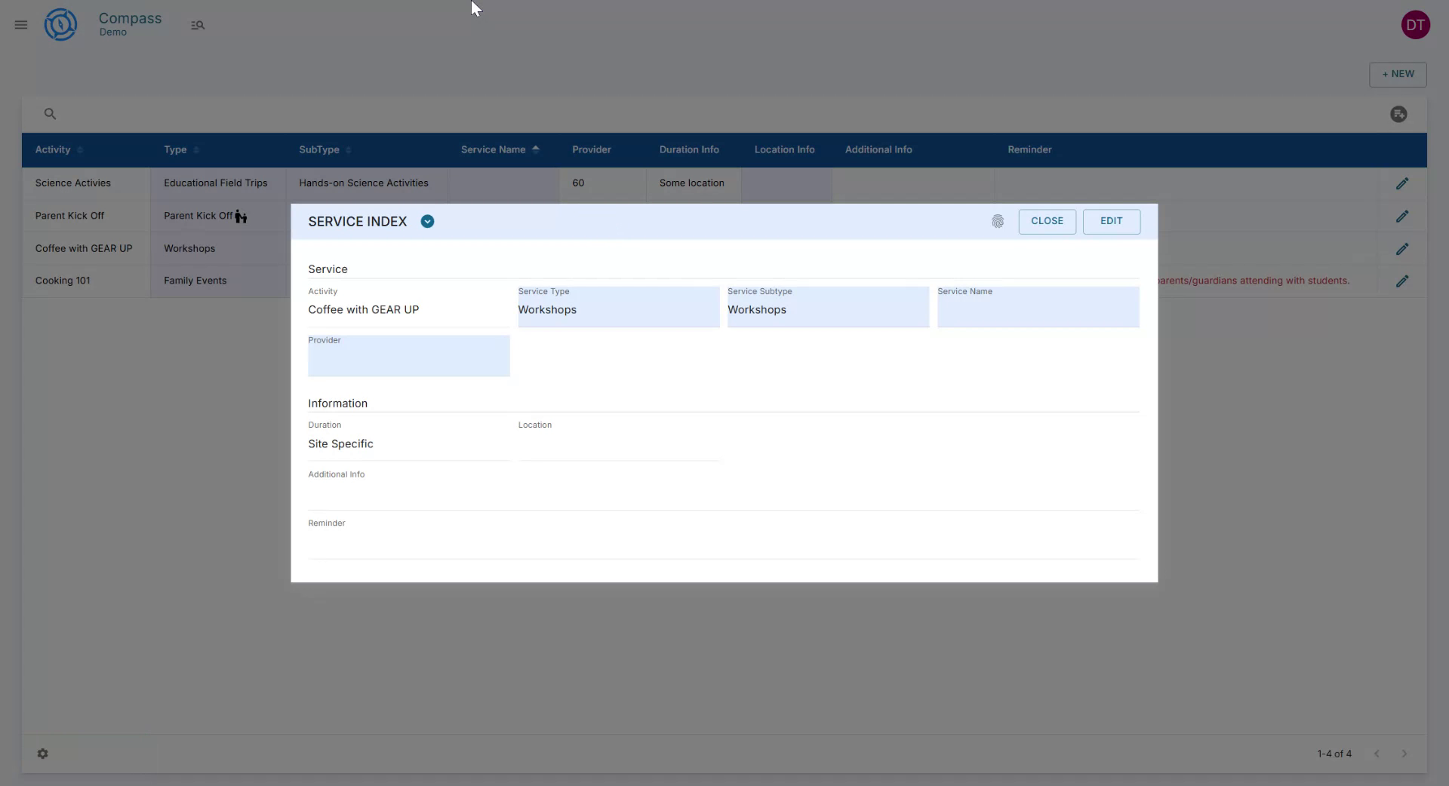1449x786 pixels.
Task: Go to next page with the right arrow
Action: click(x=1404, y=754)
